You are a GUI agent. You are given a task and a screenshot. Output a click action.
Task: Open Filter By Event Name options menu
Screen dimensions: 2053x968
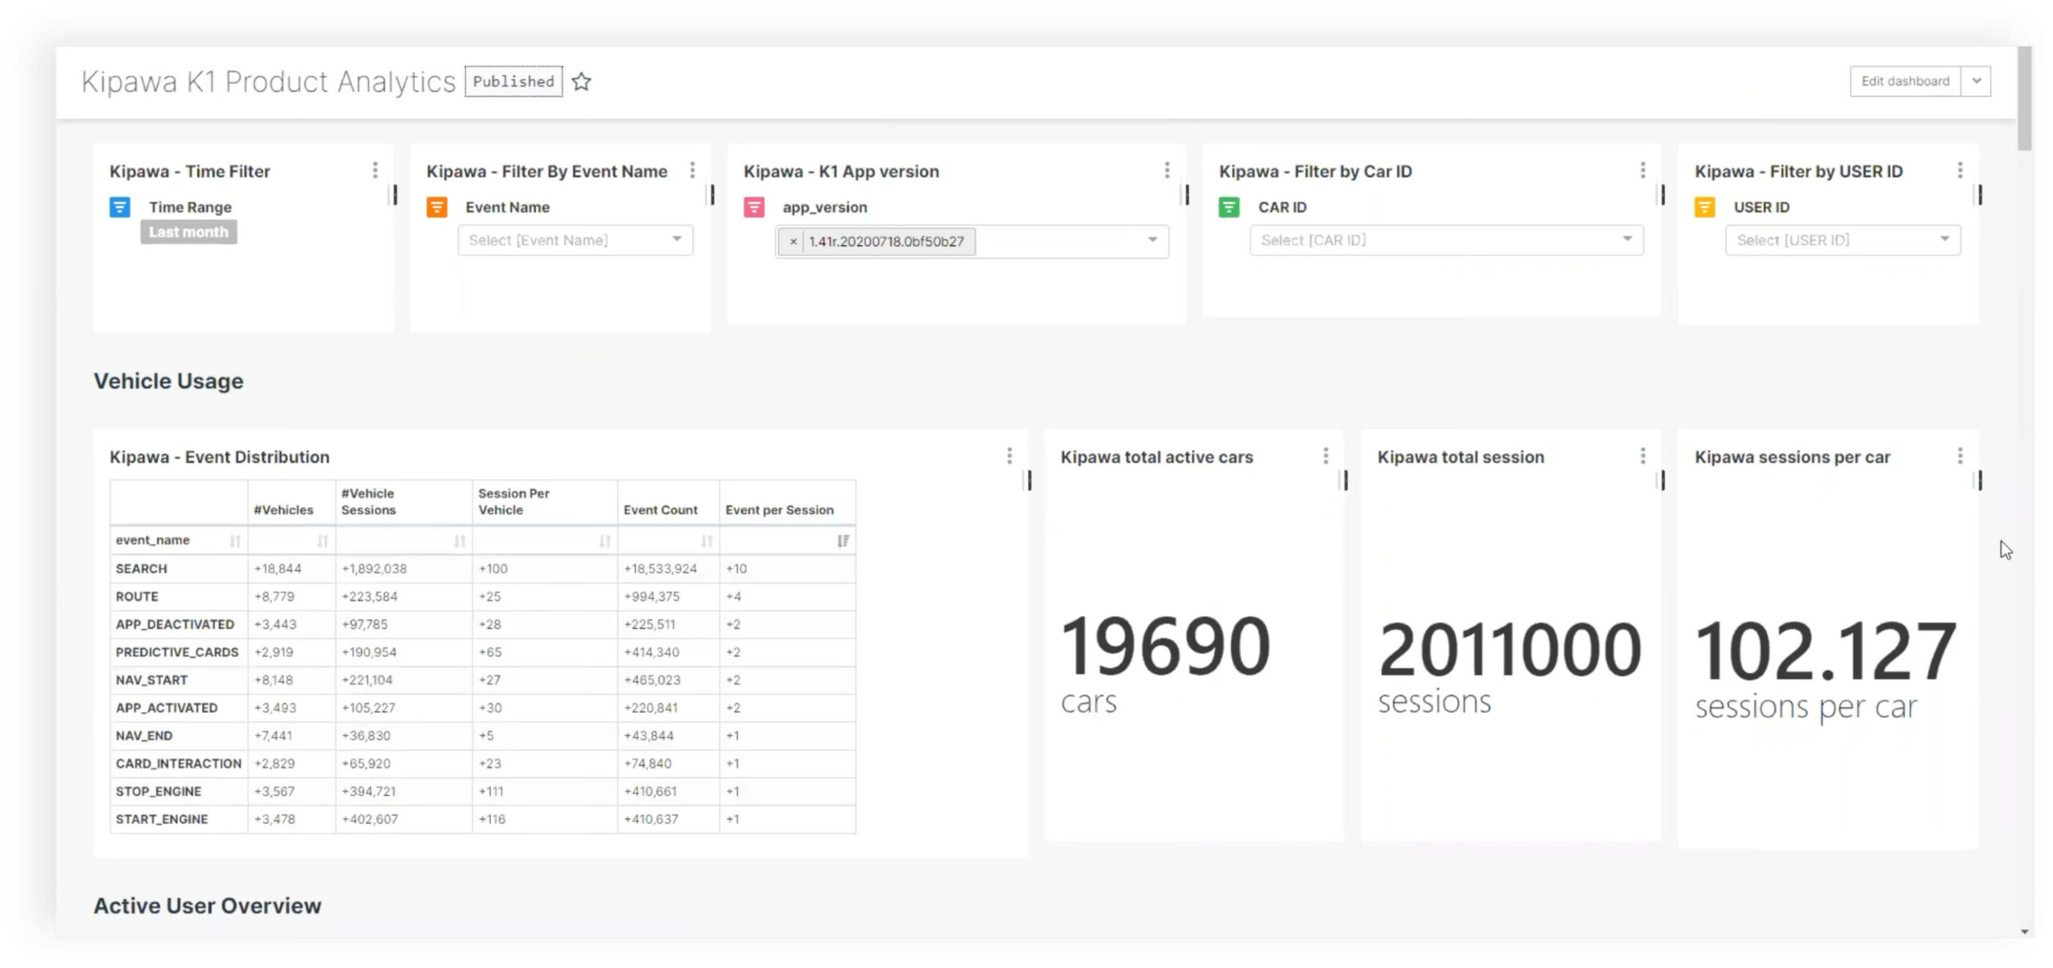pyautogui.click(x=692, y=170)
